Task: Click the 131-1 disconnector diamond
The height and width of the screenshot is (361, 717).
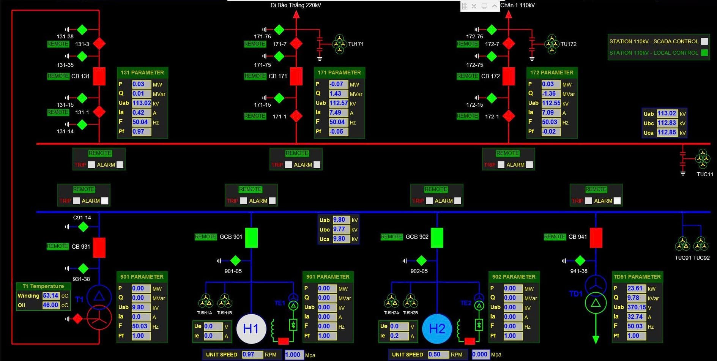Action: (x=99, y=112)
